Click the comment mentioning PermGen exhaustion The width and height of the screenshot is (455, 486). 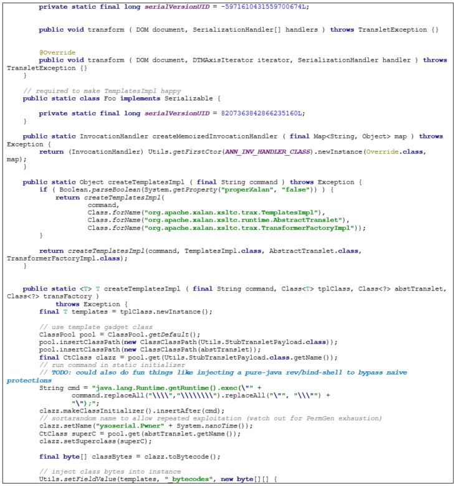tap(211, 419)
